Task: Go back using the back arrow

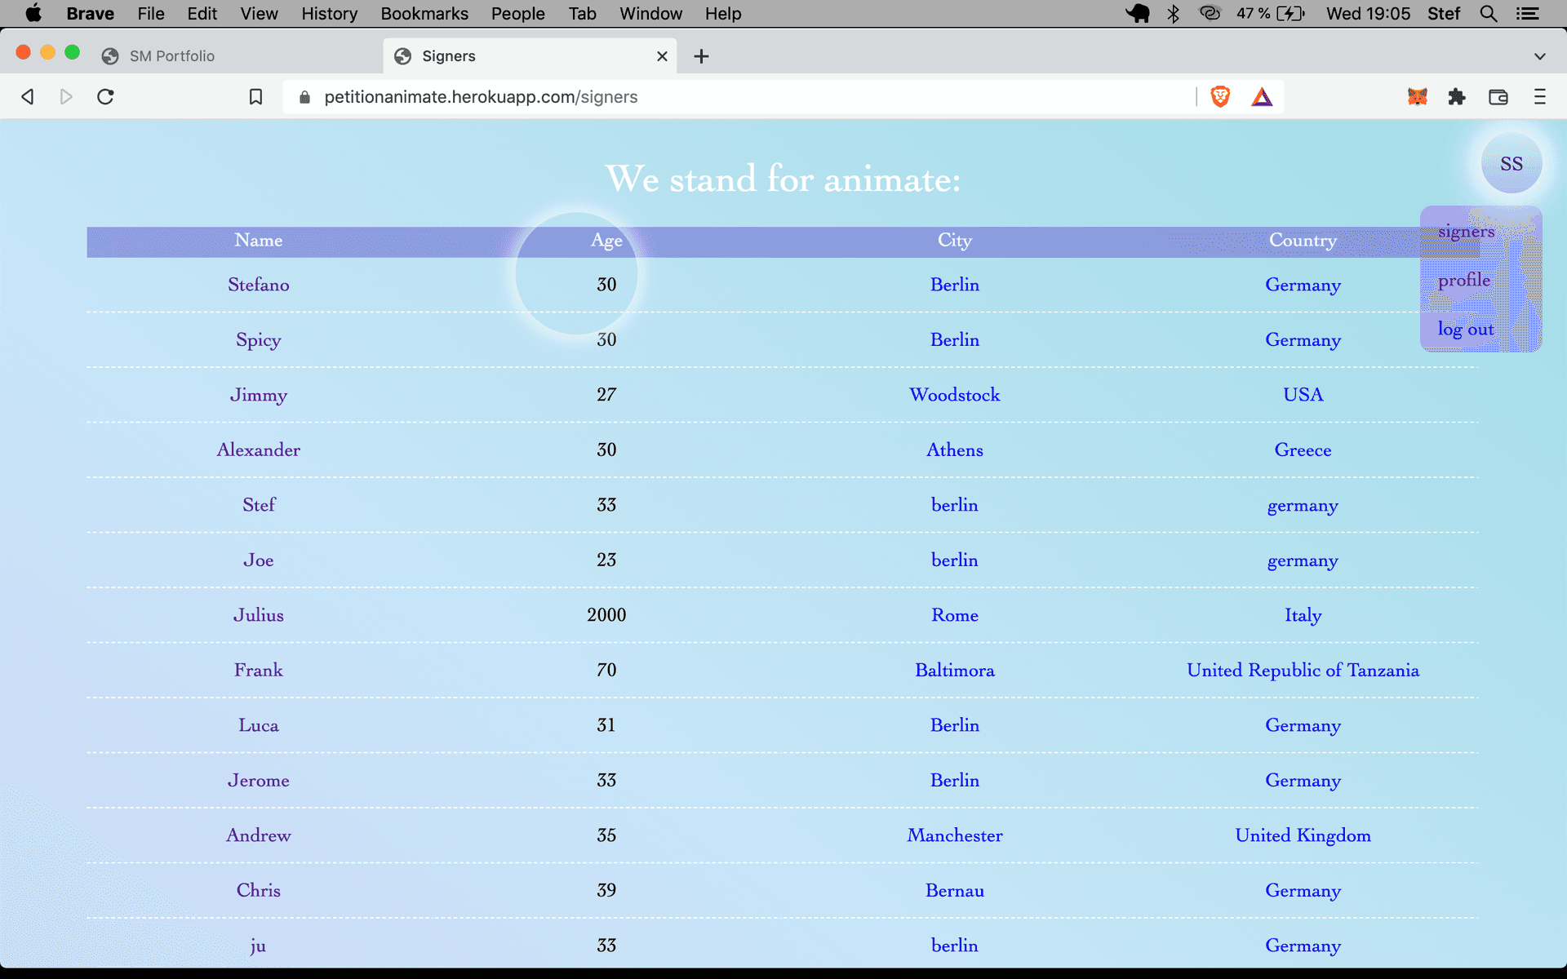Action: [x=28, y=97]
